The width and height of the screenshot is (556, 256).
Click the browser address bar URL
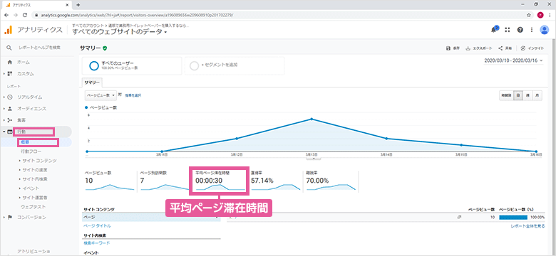pyautogui.click(x=138, y=15)
